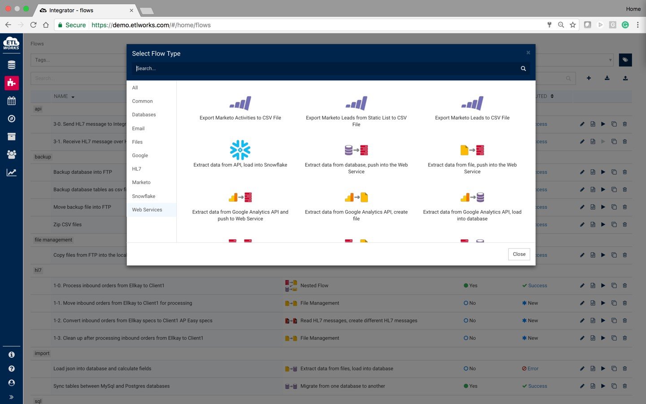
Task: Select the Snowflake category in dialog
Action: [x=144, y=196]
